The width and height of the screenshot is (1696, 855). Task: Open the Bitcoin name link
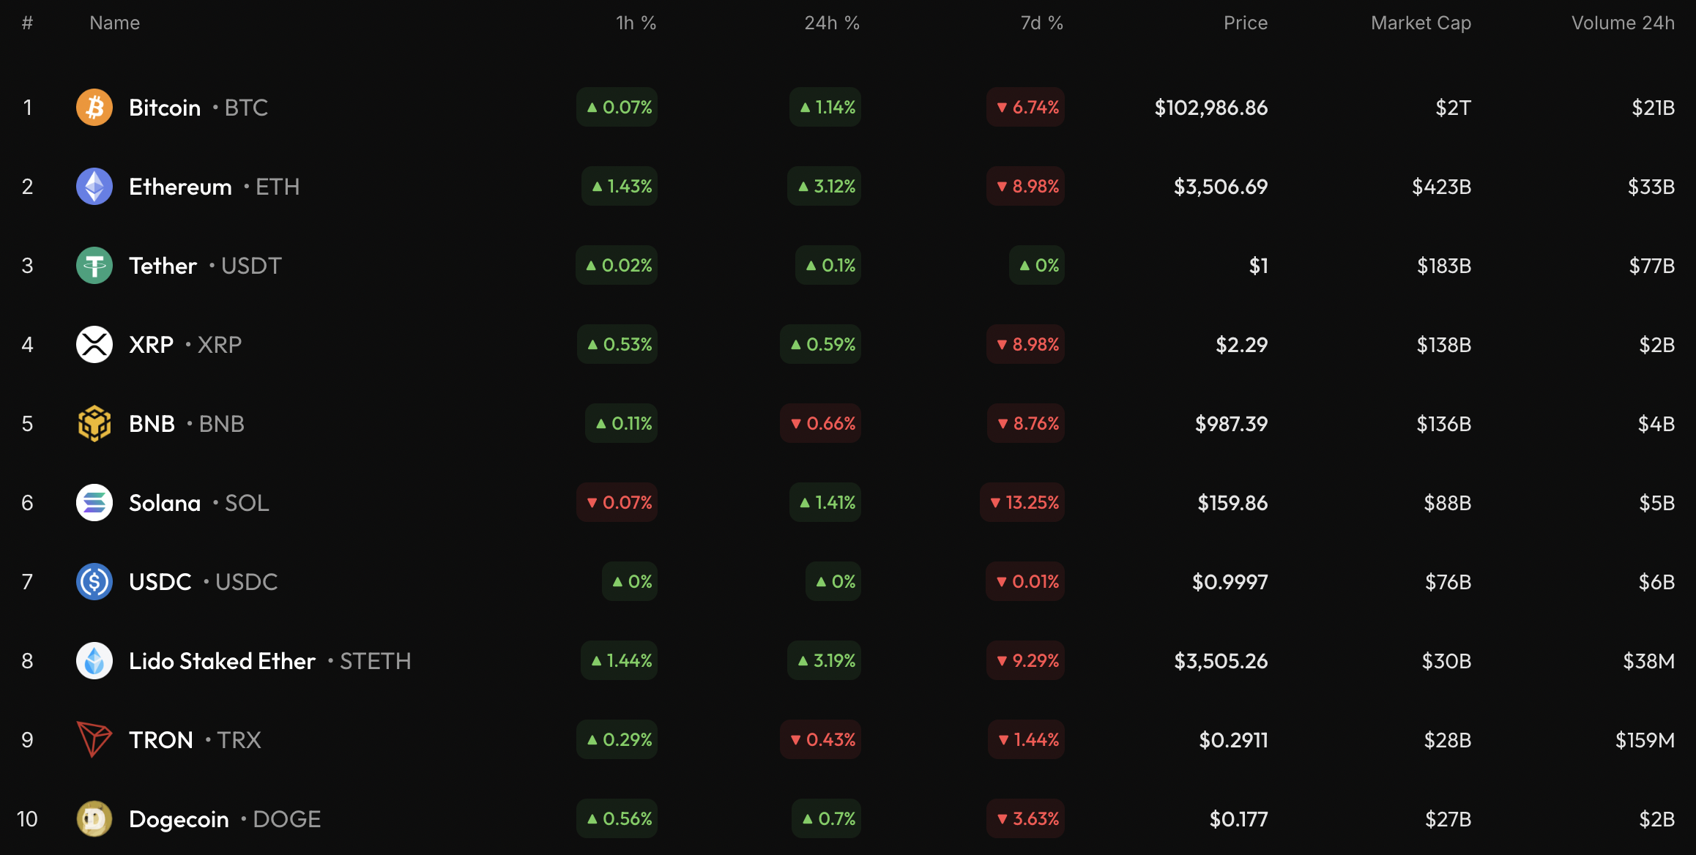(165, 108)
